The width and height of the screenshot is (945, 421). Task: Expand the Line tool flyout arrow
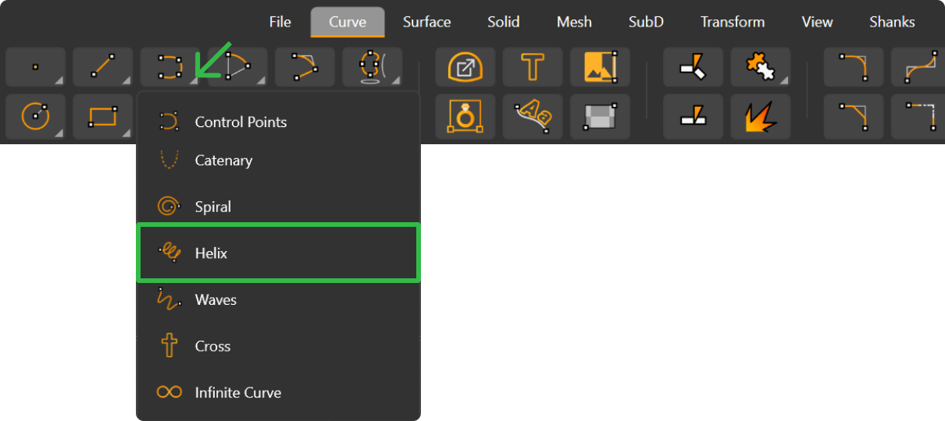click(x=126, y=80)
